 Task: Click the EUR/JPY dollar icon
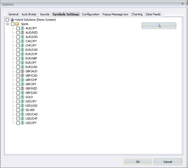coord(22,63)
